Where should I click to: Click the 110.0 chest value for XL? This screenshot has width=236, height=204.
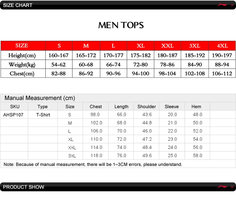point(96,139)
